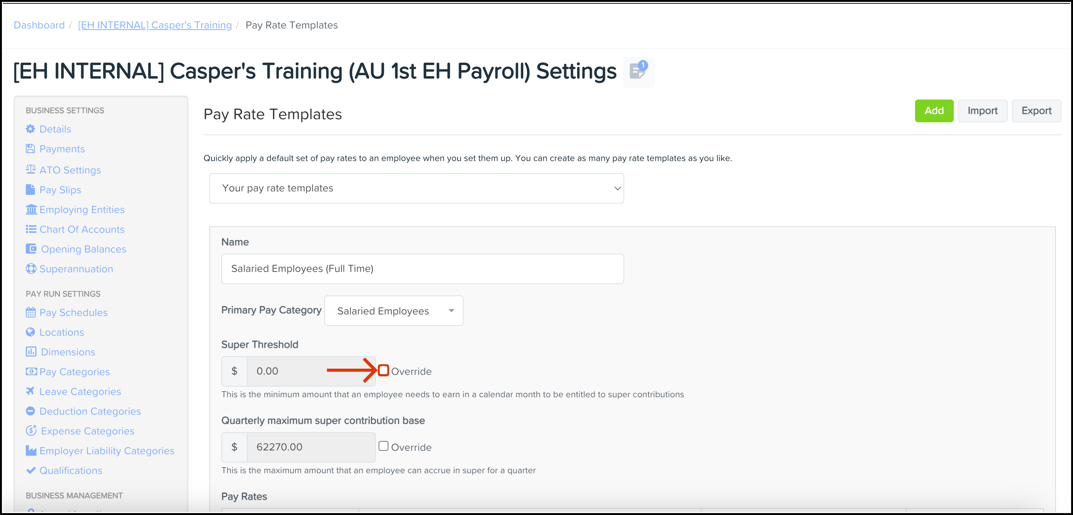Click into the template Name field
The height and width of the screenshot is (515, 1073).
(422, 269)
